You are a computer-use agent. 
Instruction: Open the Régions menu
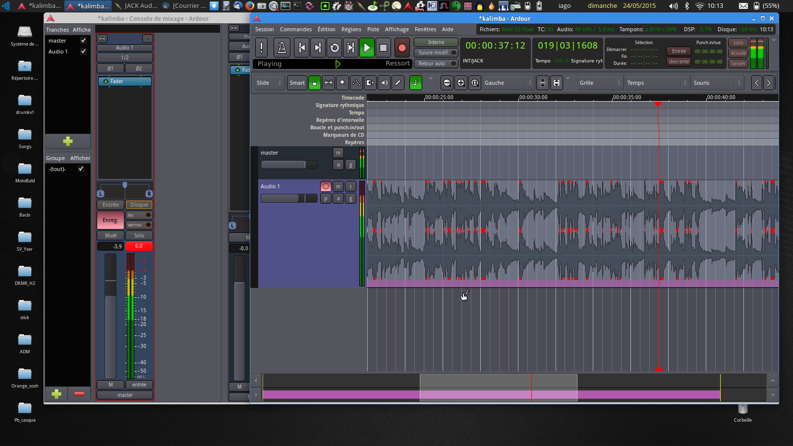[x=351, y=29]
